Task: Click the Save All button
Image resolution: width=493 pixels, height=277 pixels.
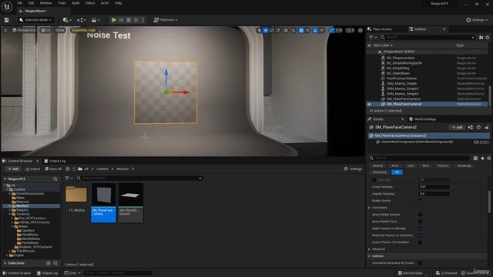Action: coord(53,169)
